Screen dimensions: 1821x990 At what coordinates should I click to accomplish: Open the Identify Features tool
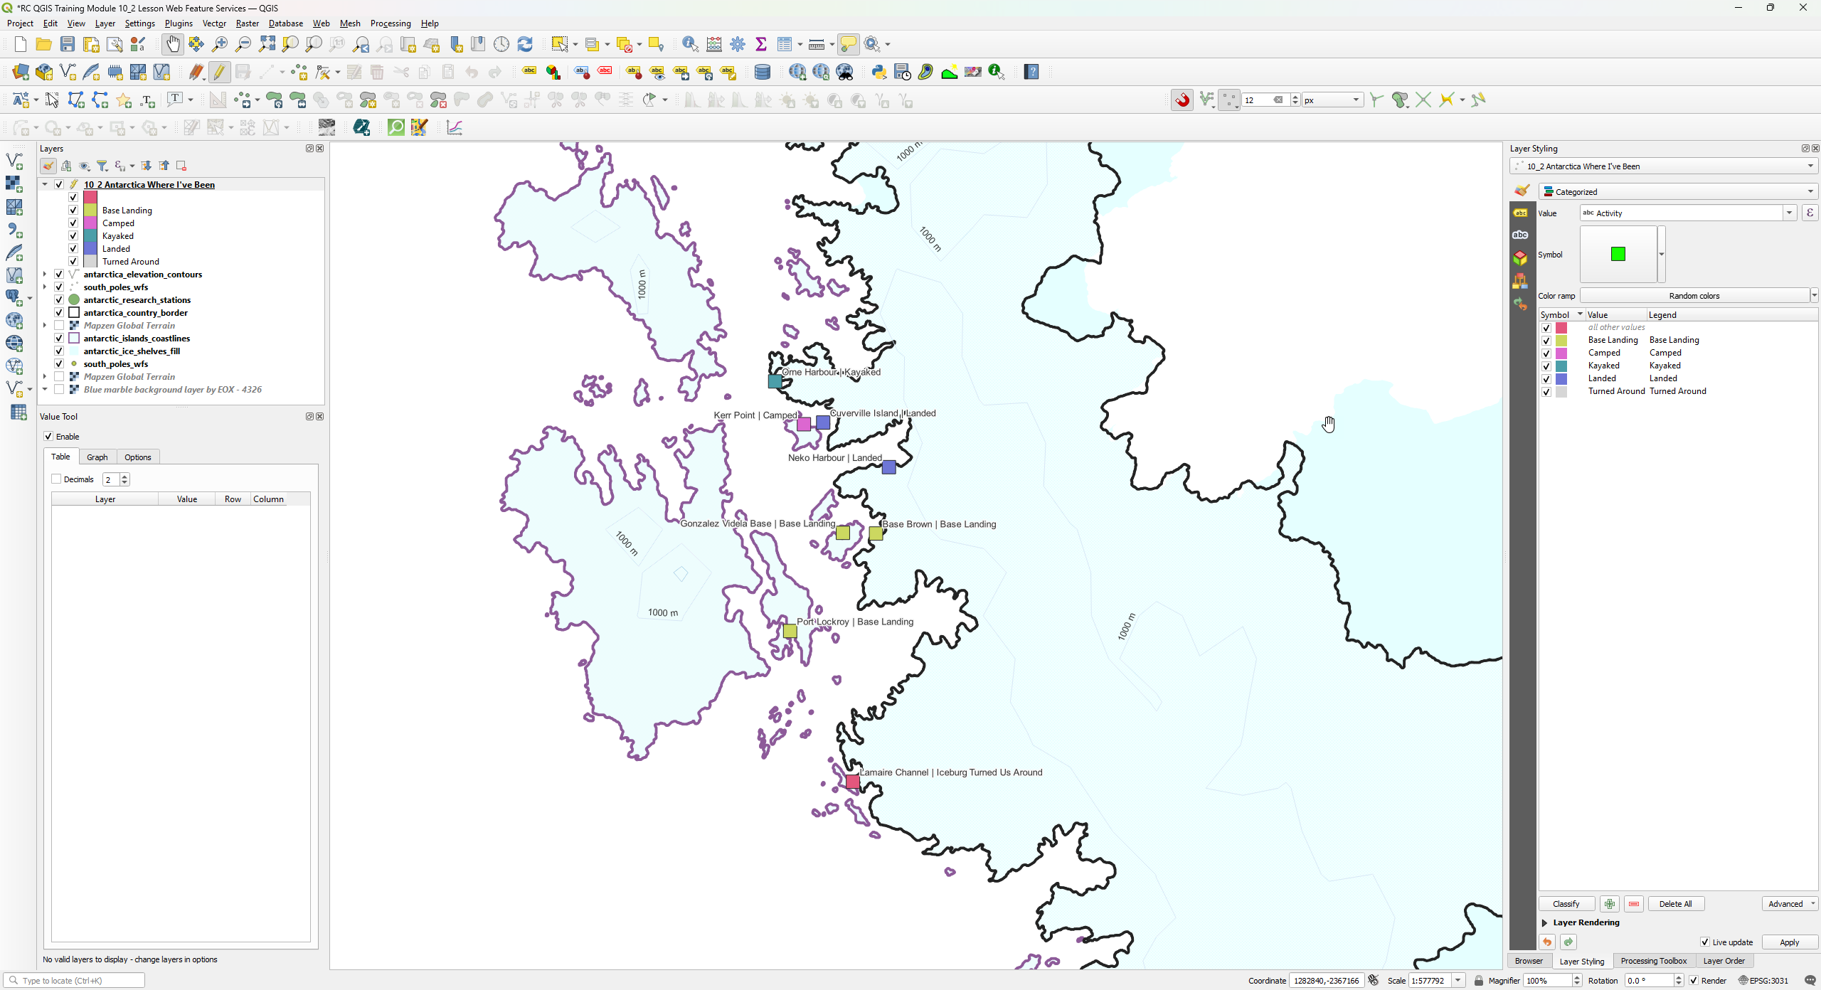tap(689, 45)
